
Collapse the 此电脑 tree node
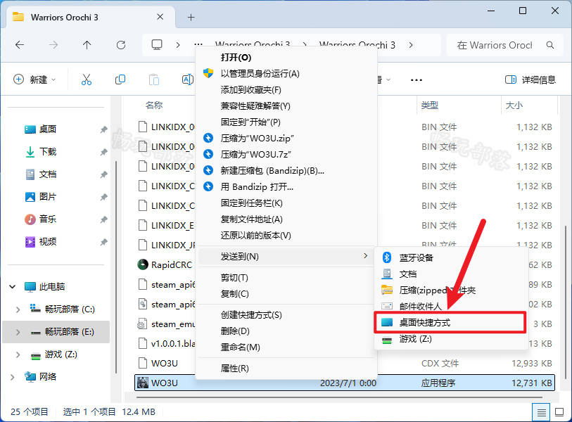coord(13,287)
